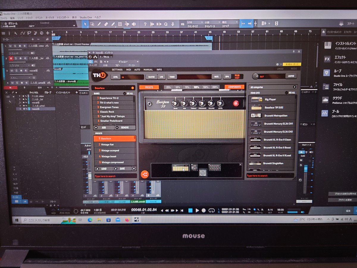Click the orange share button in TH-U
This screenshot has height=268, width=357.
145,174
